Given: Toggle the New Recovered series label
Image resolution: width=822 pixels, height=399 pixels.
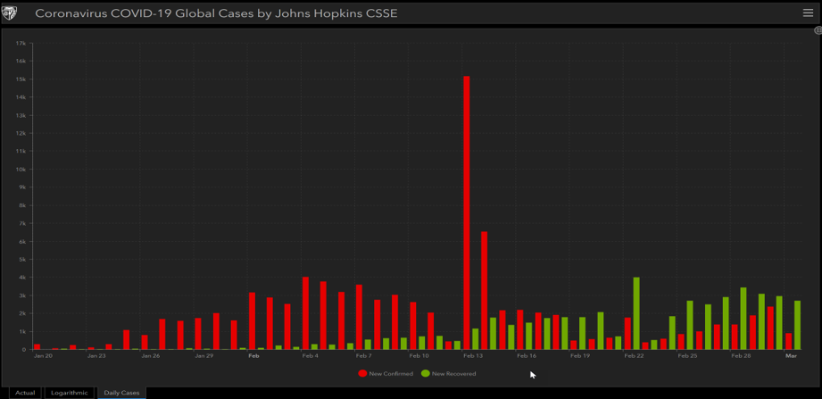Looking at the screenshot, I should pyautogui.click(x=454, y=374).
